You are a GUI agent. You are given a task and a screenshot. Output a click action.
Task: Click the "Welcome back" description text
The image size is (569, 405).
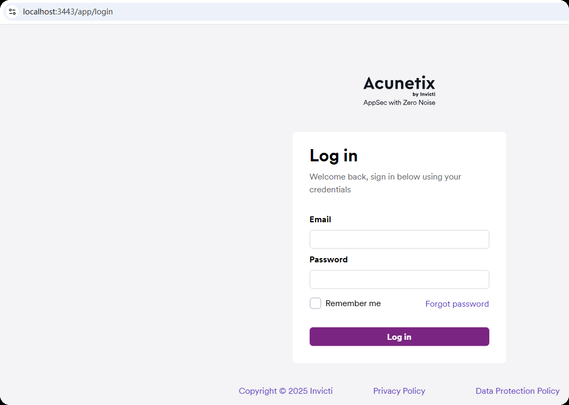coord(385,177)
